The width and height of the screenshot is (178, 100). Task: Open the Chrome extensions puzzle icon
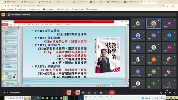(168, 6)
